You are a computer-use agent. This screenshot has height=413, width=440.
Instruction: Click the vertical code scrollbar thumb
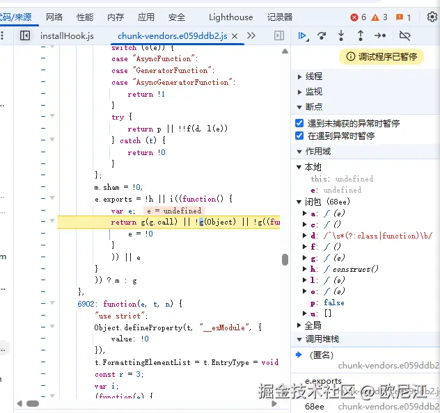click(x=285, y=259)
